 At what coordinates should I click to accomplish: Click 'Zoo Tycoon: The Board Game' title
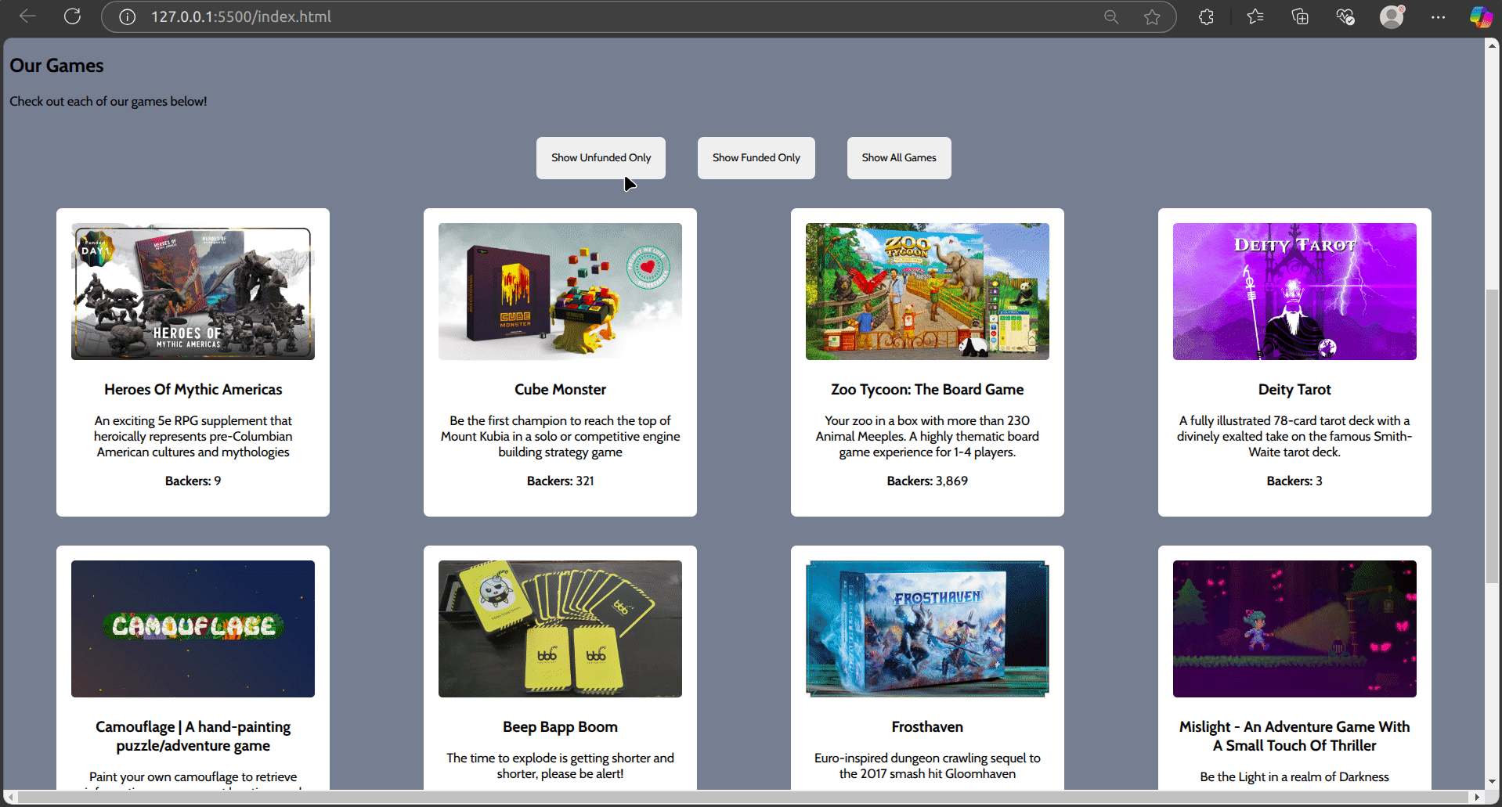point(927,390)
